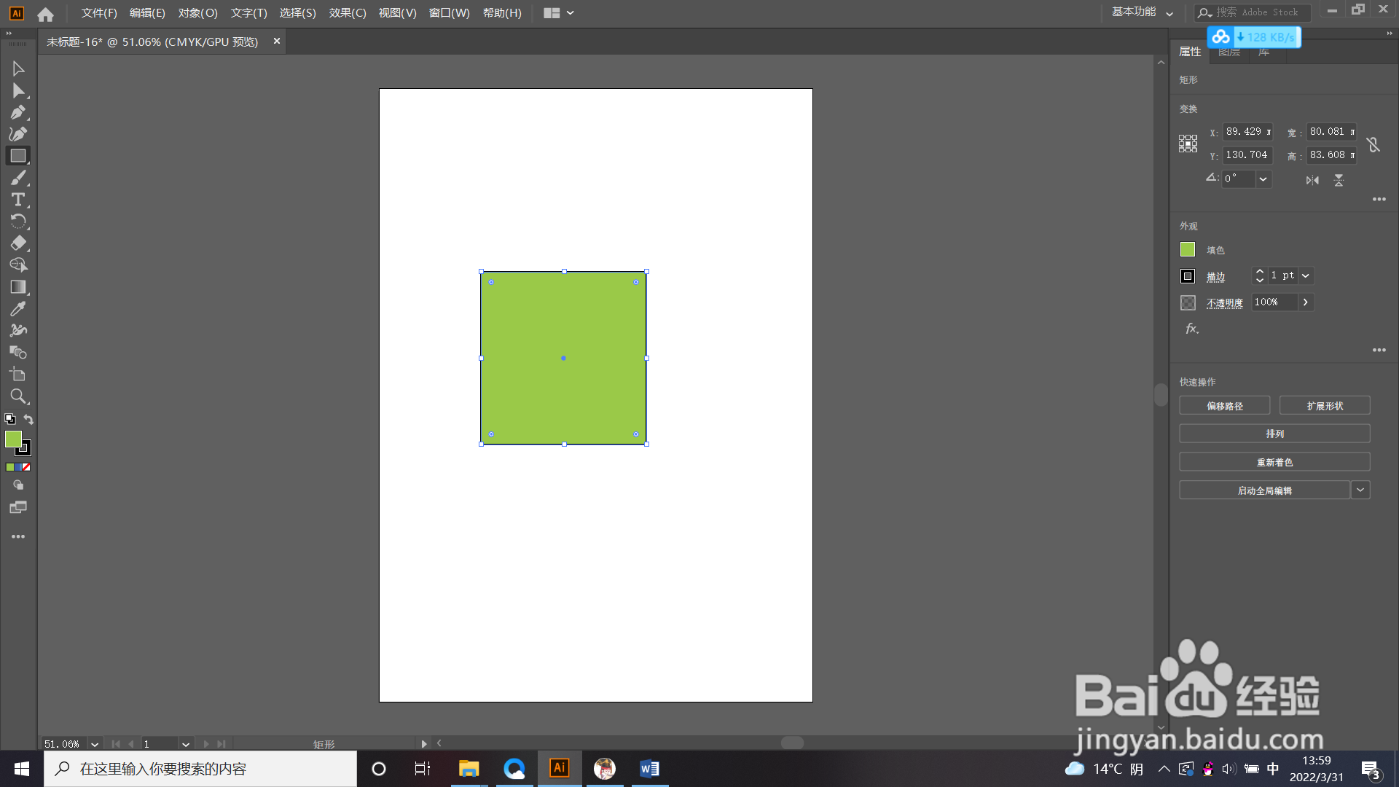The height and width of the screenshot is (787, 1399).
Task: Open 编辑(E) menu
Action: pyautogui.click(x=147, y=13)
